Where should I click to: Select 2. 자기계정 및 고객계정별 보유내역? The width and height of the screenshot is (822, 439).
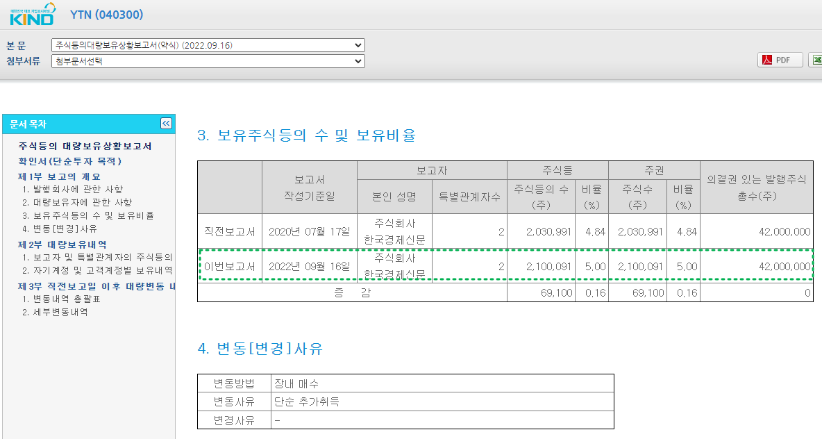tap(97, 270)
